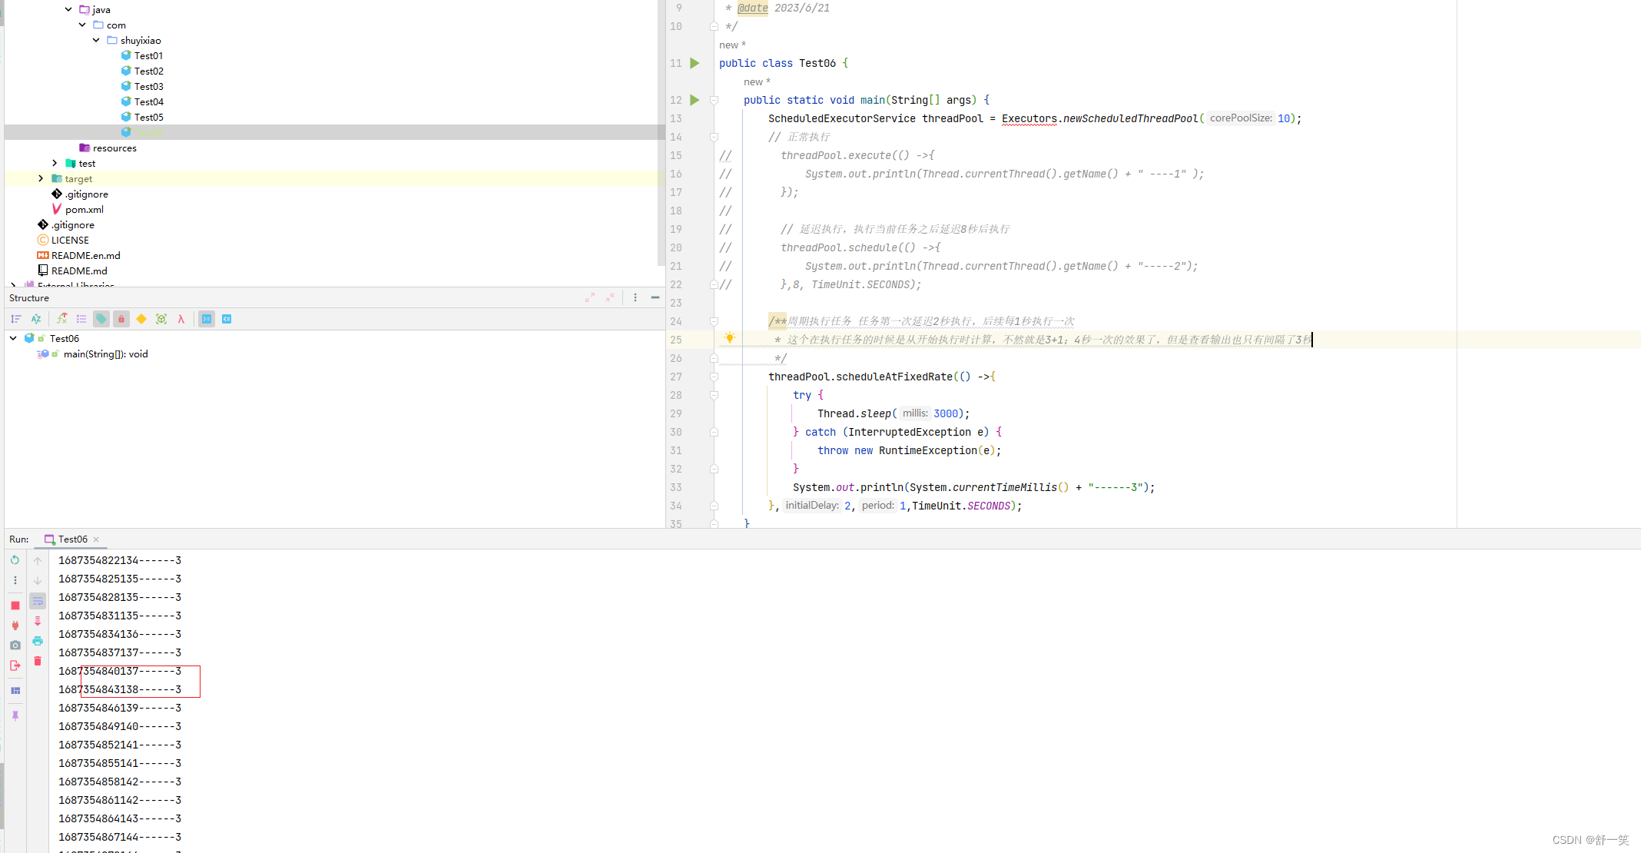The width and height of the screenshot is (1641, 853).
Task: Toggle show anonymous classes icon
Action: tap(161, 319)
